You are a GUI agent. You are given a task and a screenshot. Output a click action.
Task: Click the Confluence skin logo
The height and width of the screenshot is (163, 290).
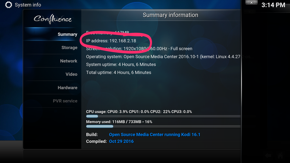pyautogui.click(x=53, y=19)
